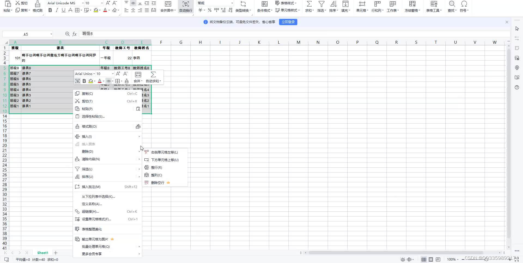Open mini toolbar font size dropdown
The width and height of the screenshot is (523, 263).
(113, 74)
